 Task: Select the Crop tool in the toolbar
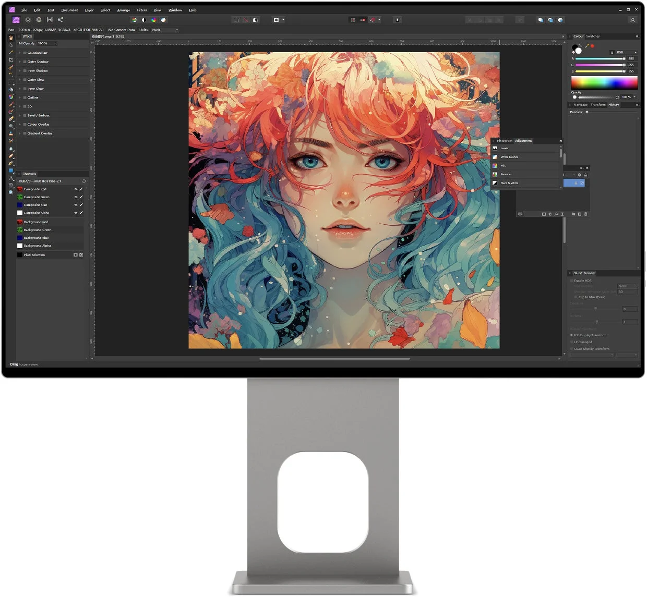[x=11, y=60]
